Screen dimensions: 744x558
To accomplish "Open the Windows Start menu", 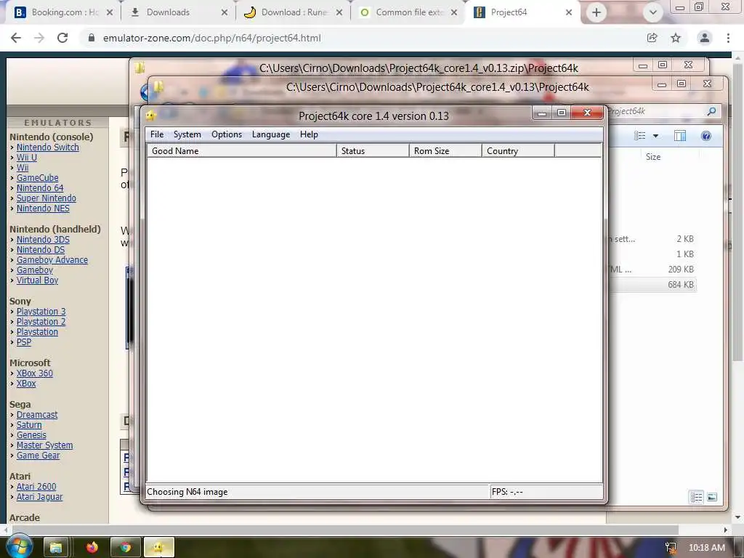I will point(19,546).
